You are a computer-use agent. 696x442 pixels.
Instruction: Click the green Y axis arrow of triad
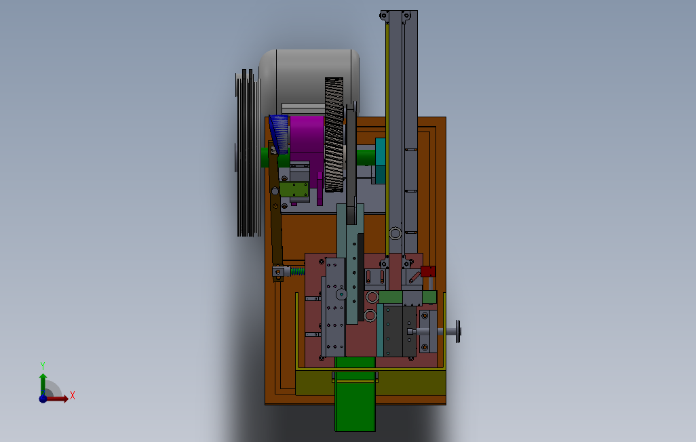(x=43, y=384)
